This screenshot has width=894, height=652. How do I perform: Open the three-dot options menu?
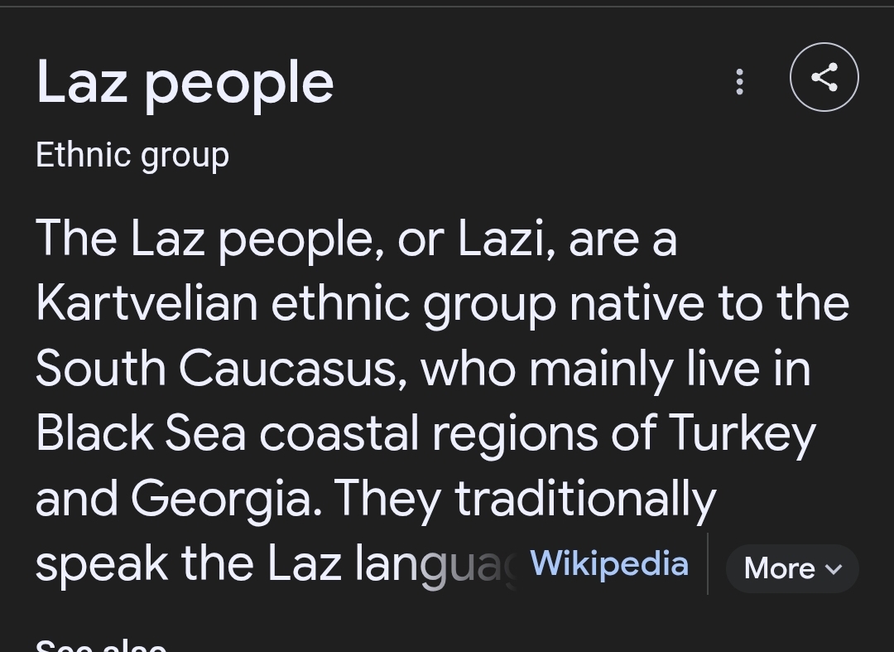pyautogui.click(x=739, y=81)
